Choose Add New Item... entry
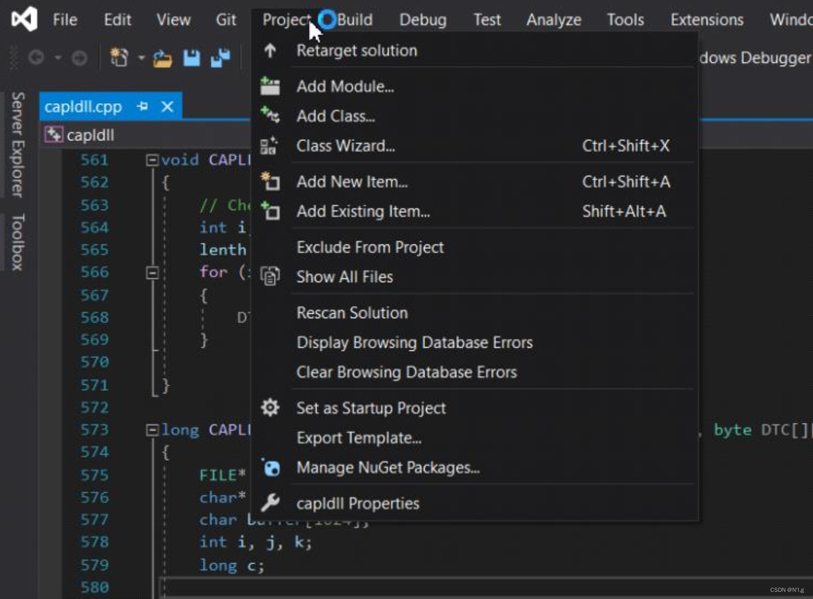This screenshot has height=599, width=813. click(x=474, y=181)
